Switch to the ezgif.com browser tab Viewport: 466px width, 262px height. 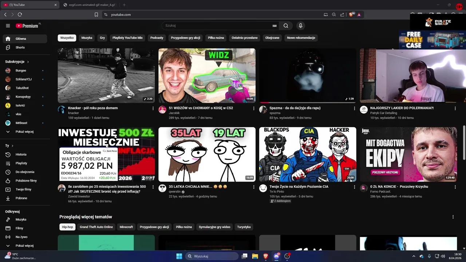89,5
